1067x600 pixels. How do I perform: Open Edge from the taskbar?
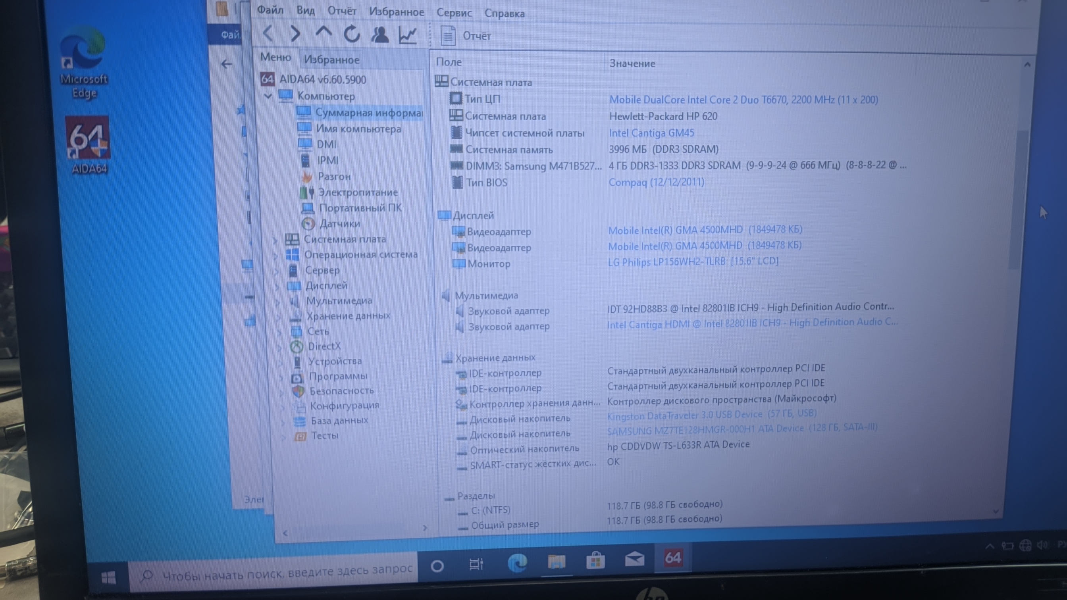[x=517, y=562]
